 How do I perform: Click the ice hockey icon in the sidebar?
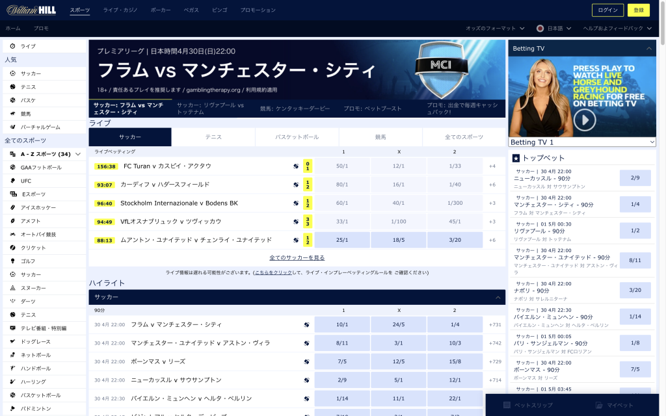(13, 207)
